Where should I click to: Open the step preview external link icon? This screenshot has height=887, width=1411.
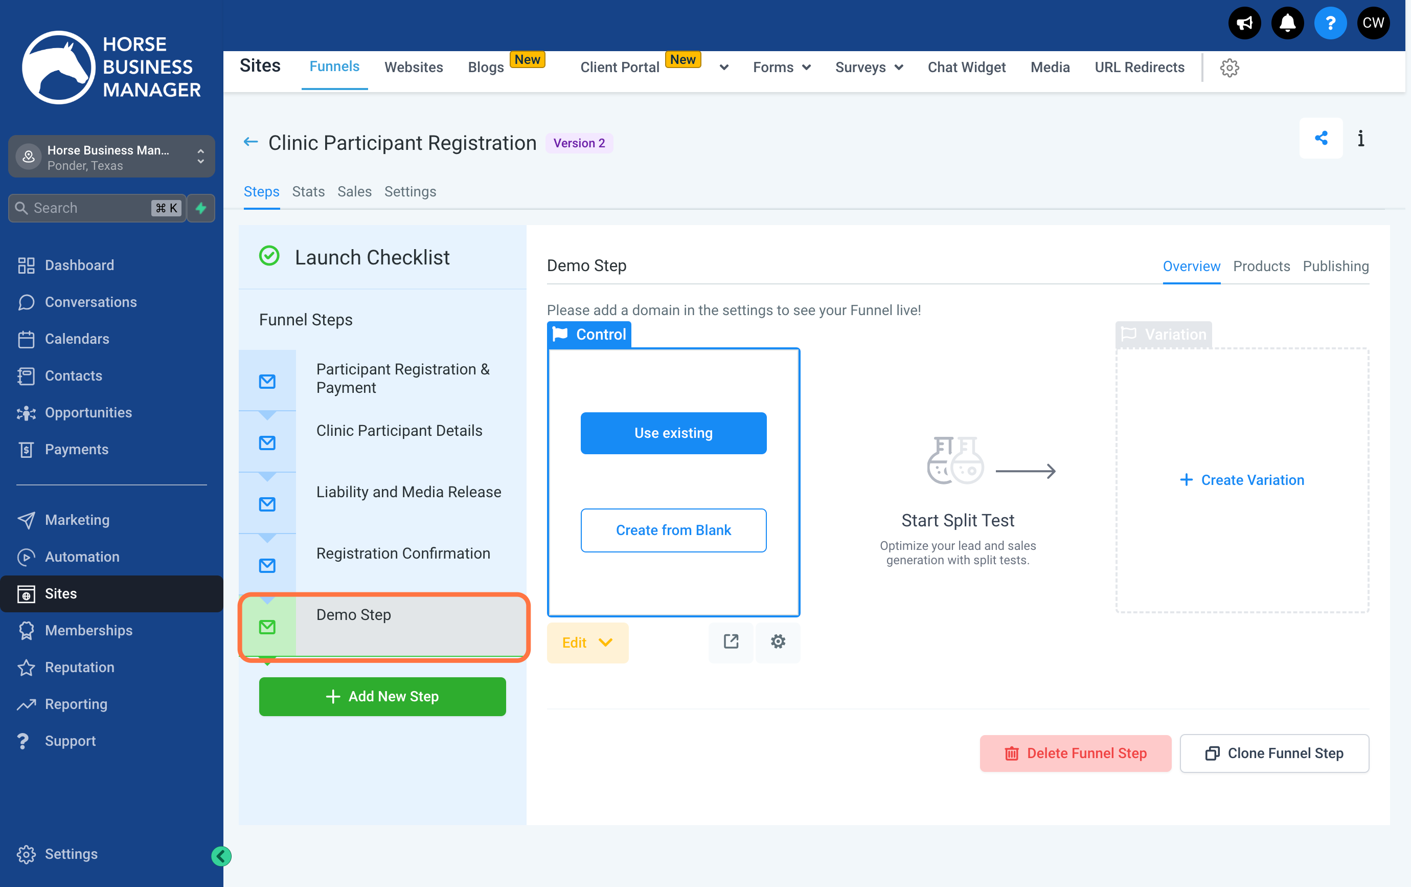(x=731, y=642)
